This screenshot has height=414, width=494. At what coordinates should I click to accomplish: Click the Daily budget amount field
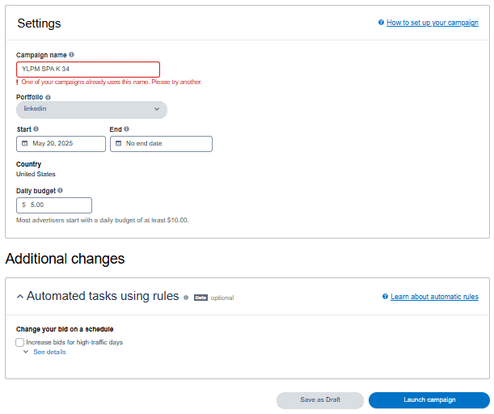click(x=54, y=205)
